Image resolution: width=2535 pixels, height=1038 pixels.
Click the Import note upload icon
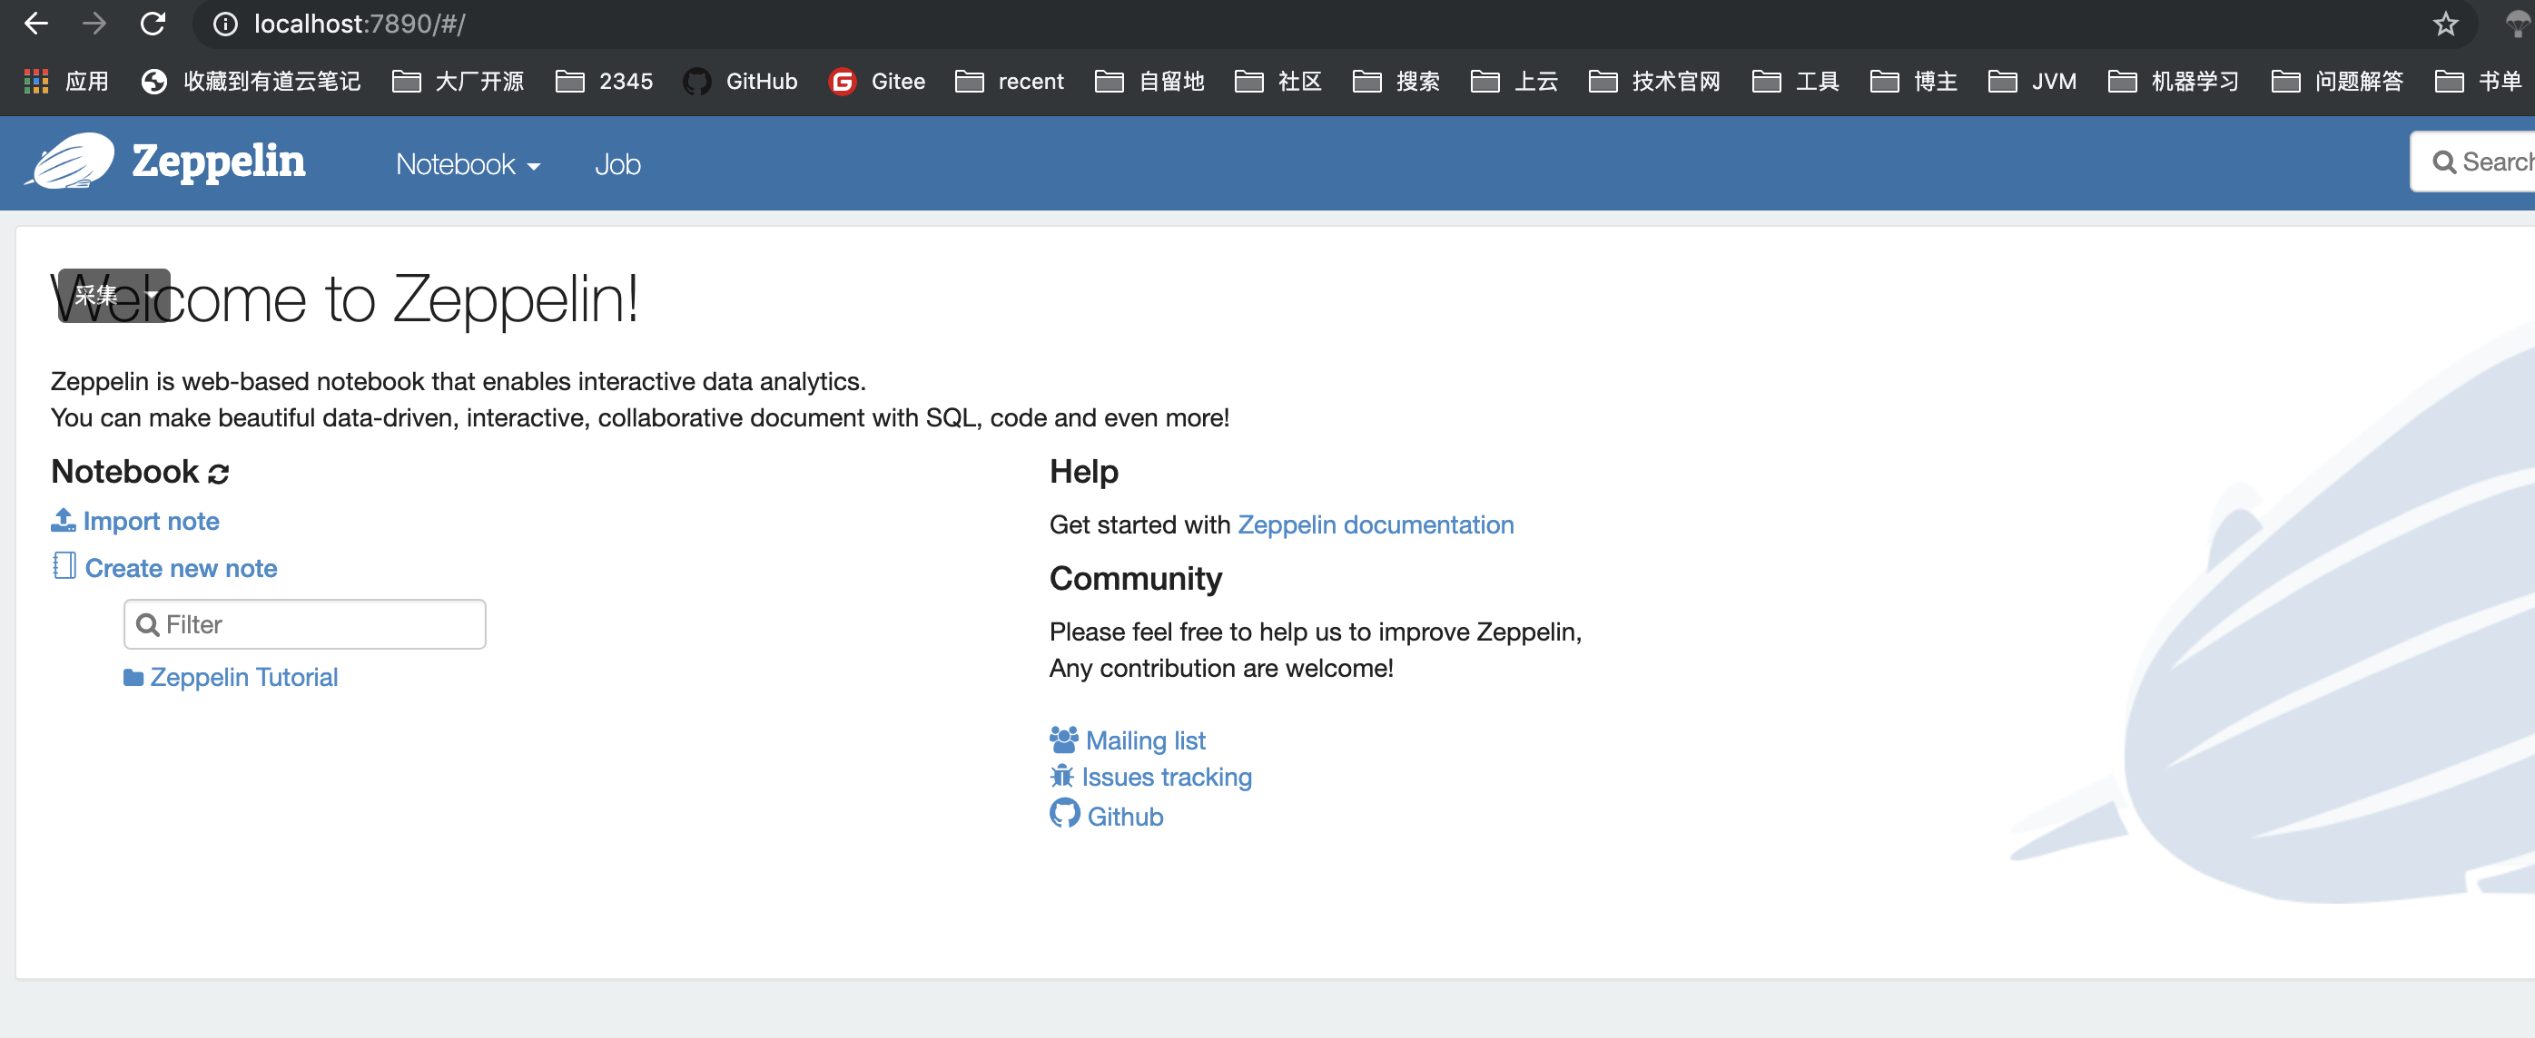pyautogui.click(x=63, y=520)
